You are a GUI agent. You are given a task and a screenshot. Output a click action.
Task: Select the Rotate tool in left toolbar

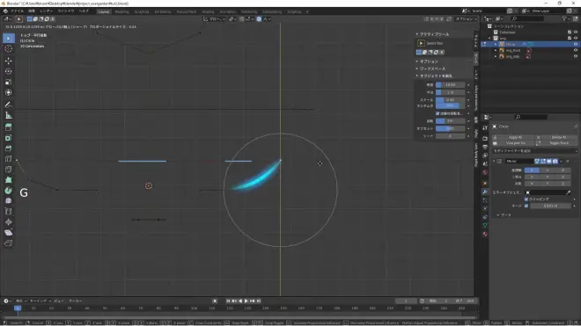[x=9, y=71]
